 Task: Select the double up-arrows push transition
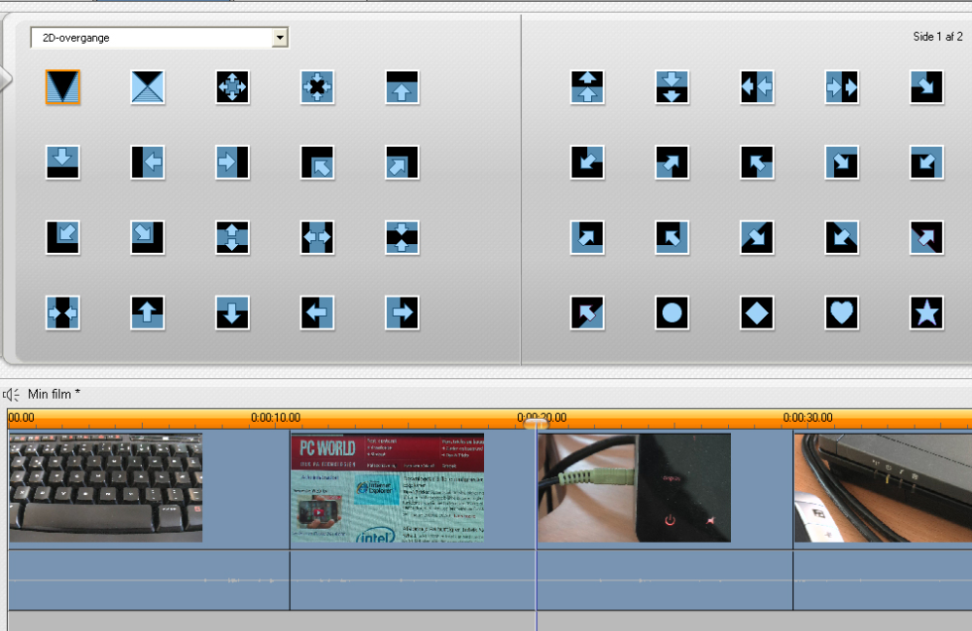point(587,88)
